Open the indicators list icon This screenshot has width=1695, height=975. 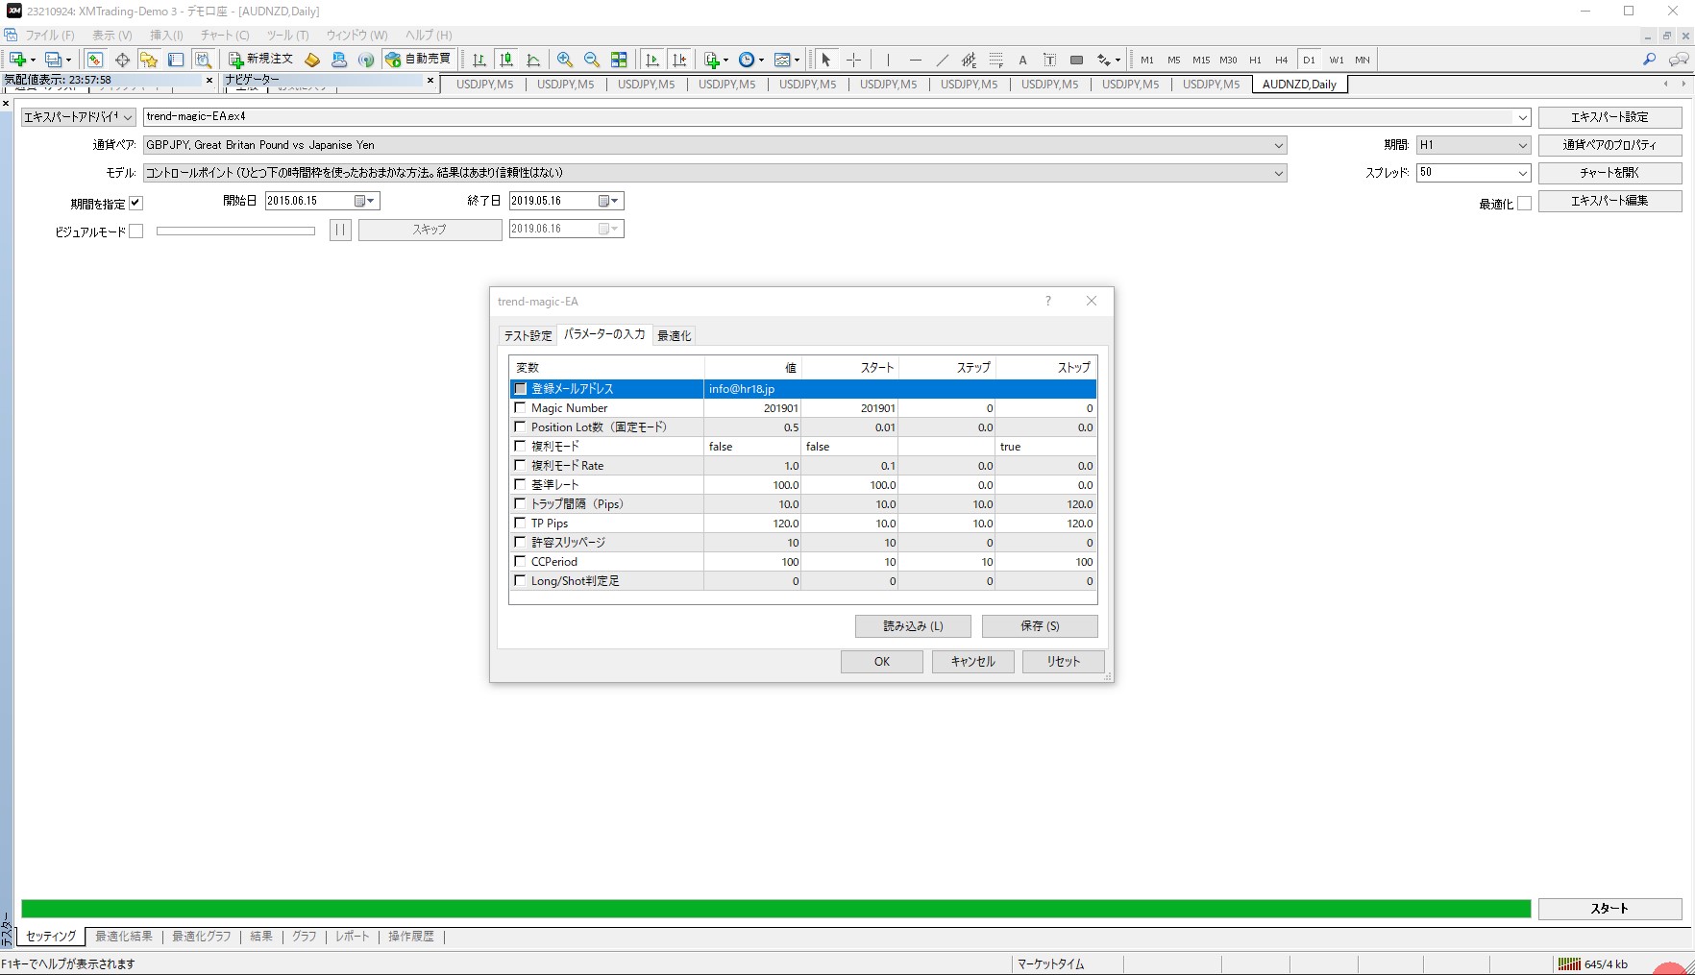(x=712, y=60)
